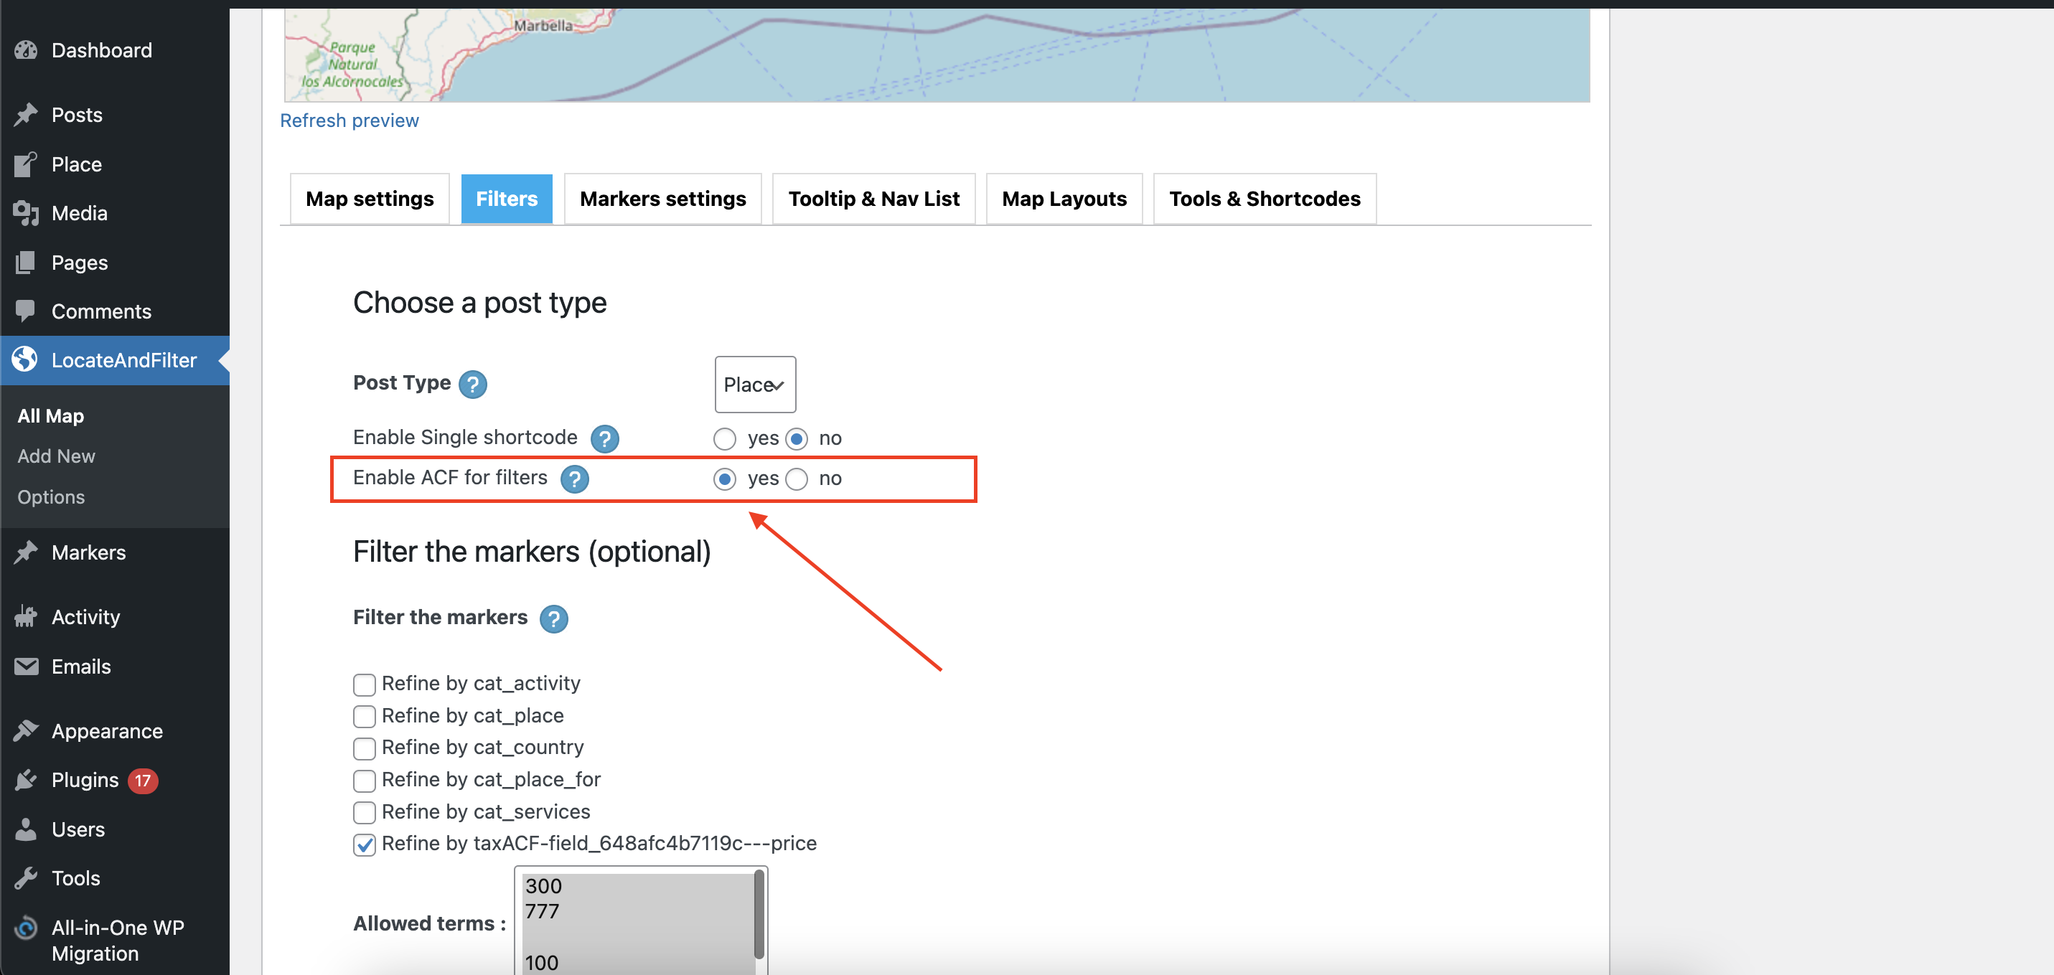The height and width of the screenshot is (975, 2054).
Task: Open Add New under LocateAndFilter
Action: pos(56,456)
